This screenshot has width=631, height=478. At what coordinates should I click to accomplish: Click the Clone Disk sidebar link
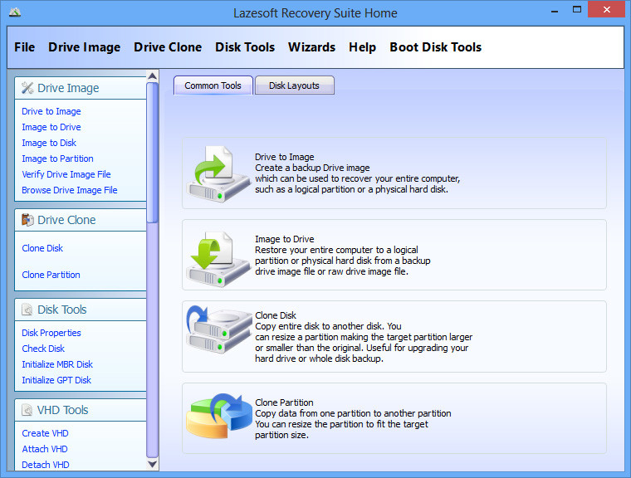42,248
